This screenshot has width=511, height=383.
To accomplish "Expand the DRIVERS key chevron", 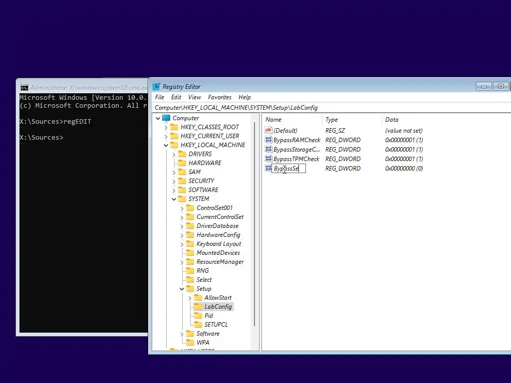I will click(174, 154).
